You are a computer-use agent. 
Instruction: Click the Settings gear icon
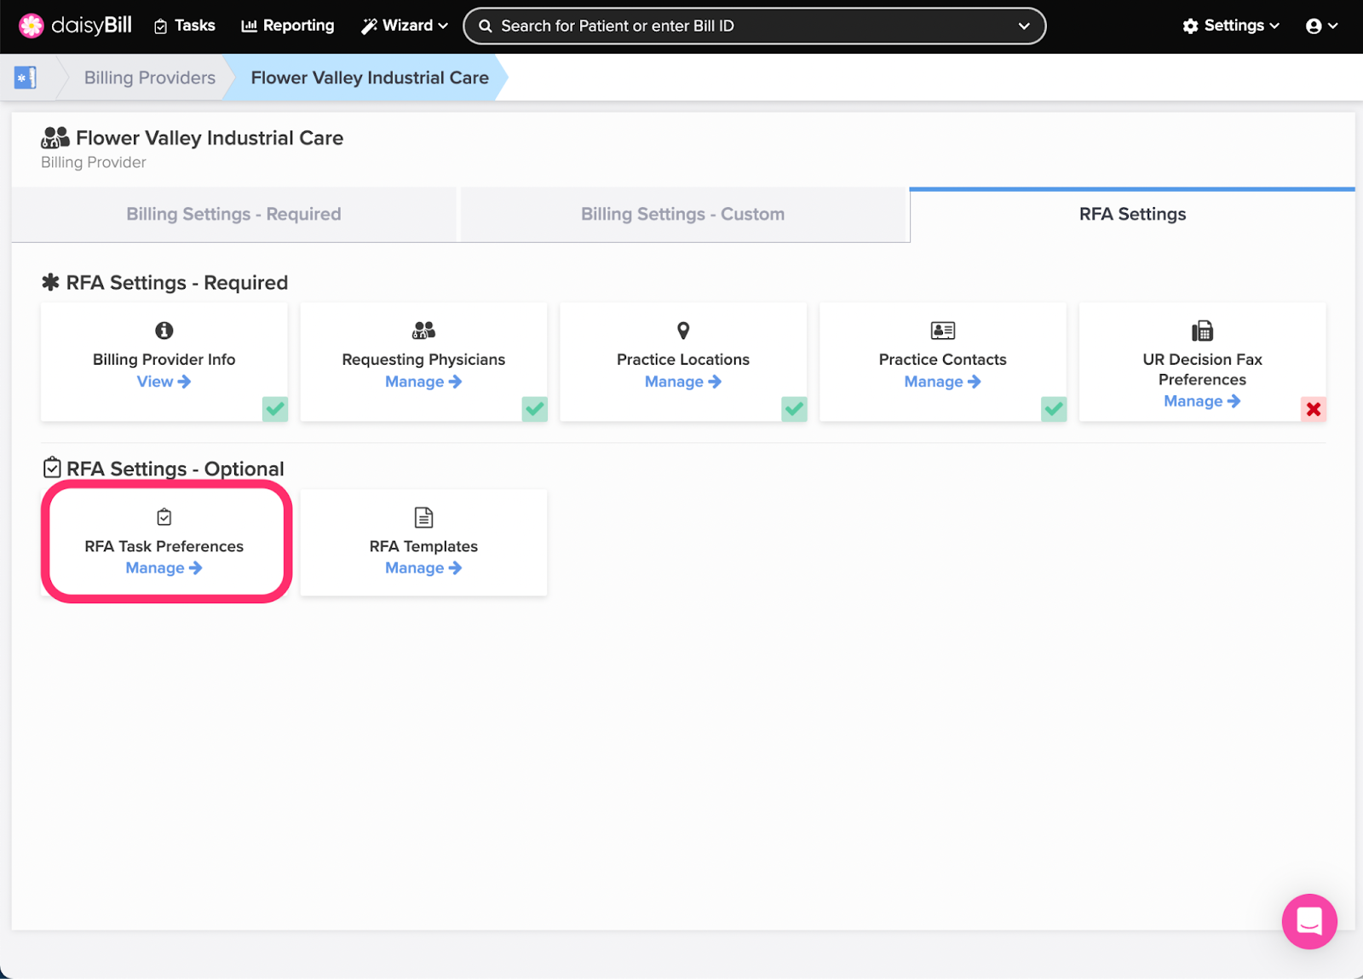pyautogui.click(x=1191, y=26)
